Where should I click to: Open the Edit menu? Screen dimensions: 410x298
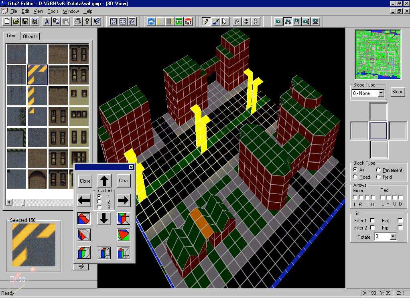tap(25, 11)
